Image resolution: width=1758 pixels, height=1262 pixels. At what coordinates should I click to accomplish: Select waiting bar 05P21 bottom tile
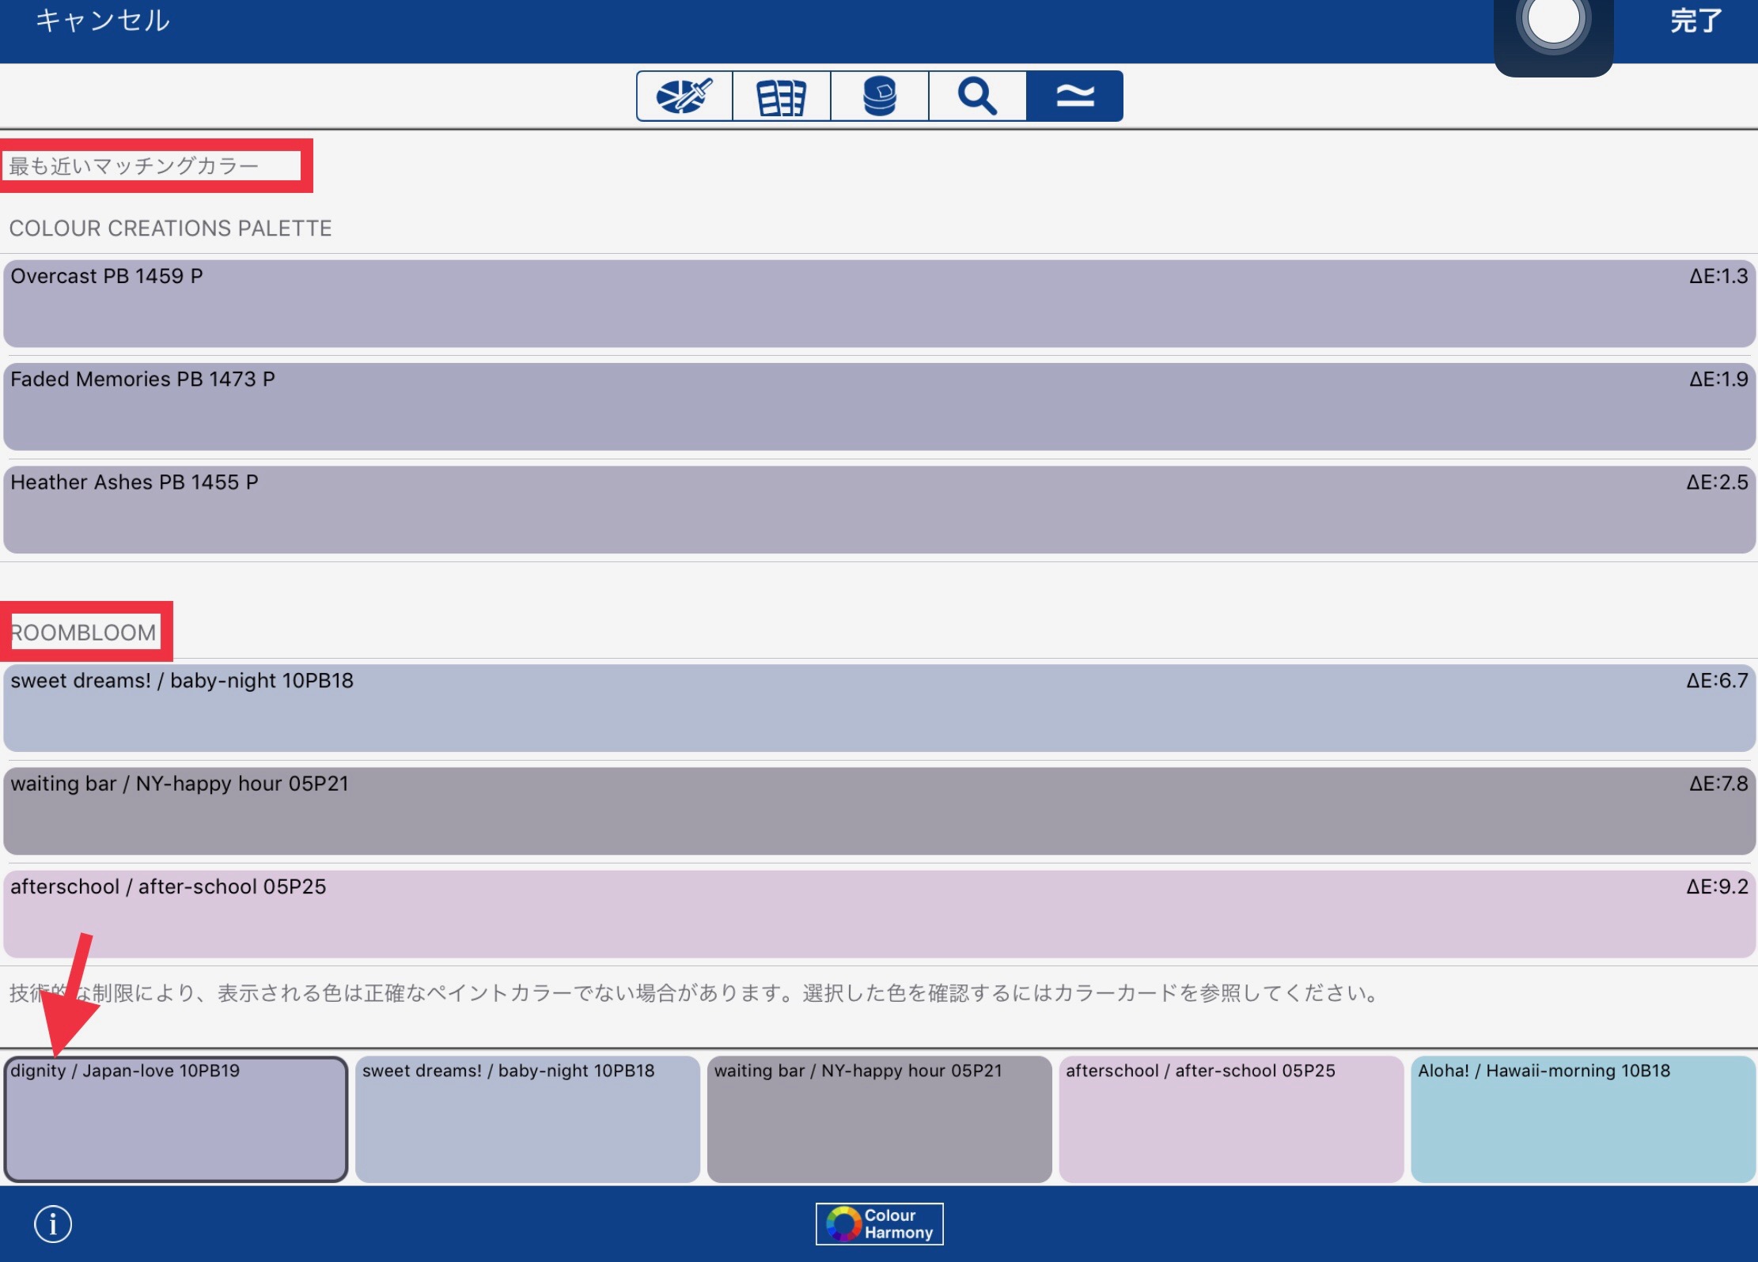tap(880, 1119)
